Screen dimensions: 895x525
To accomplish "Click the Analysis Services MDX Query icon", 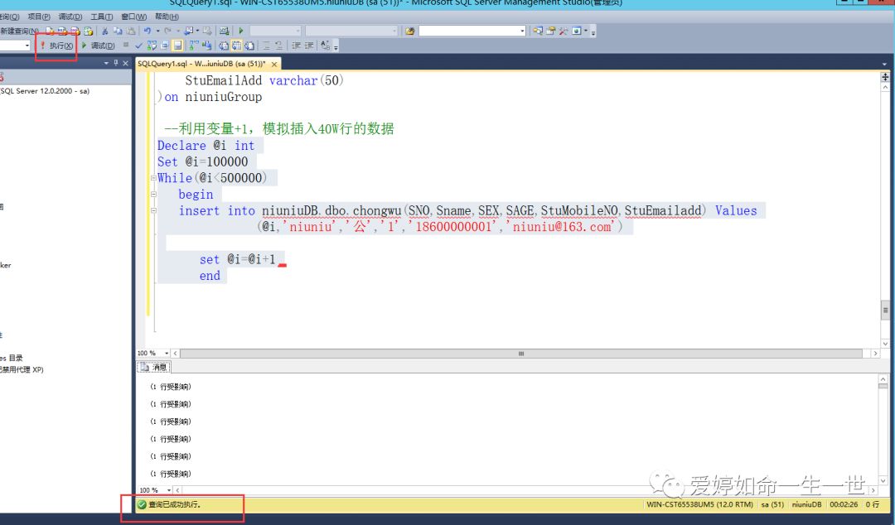I will pyautogui.click(x=62, y=31).
